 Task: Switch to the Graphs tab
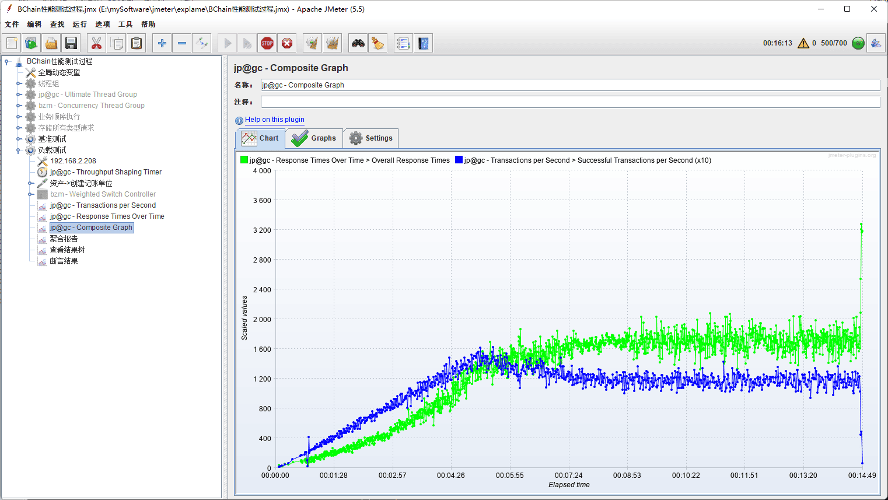(x=314, y=138)
